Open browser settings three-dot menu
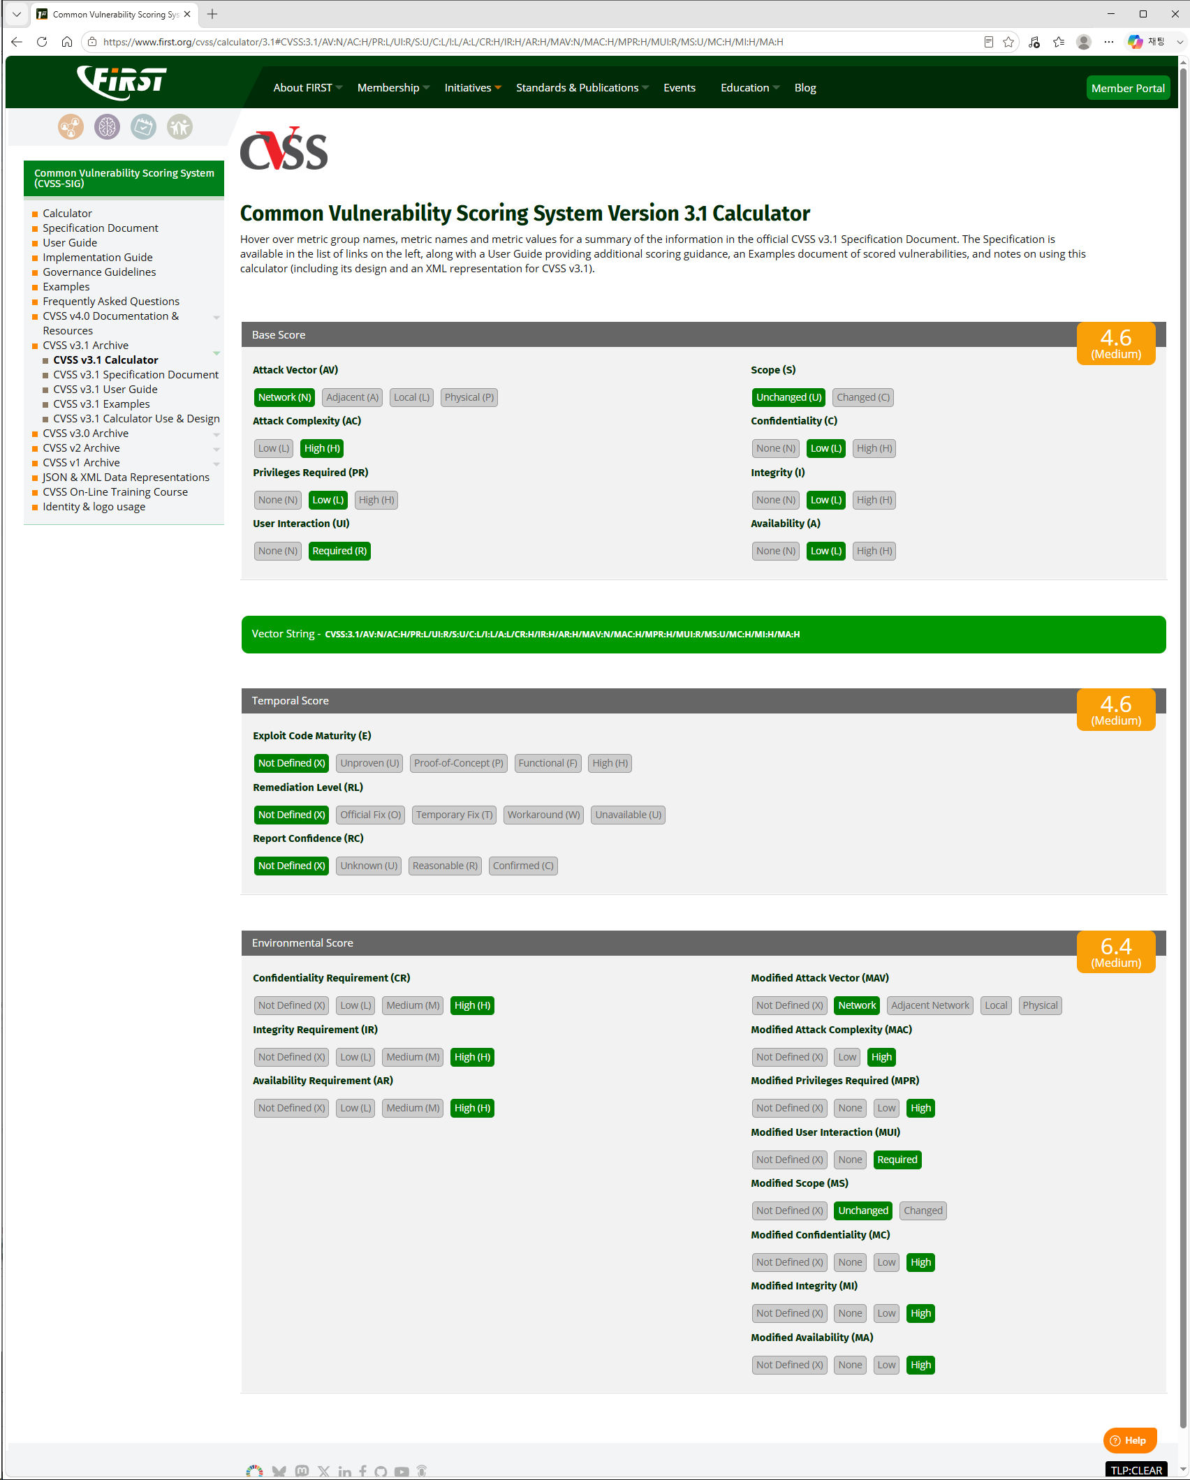The width and height of the screenshot is (1190, 1480). pyautogui.click(x=1109, y=42)
